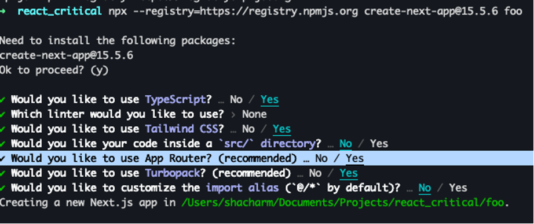
Task: Select No for the Turbopack option
Action: (315, 173)
